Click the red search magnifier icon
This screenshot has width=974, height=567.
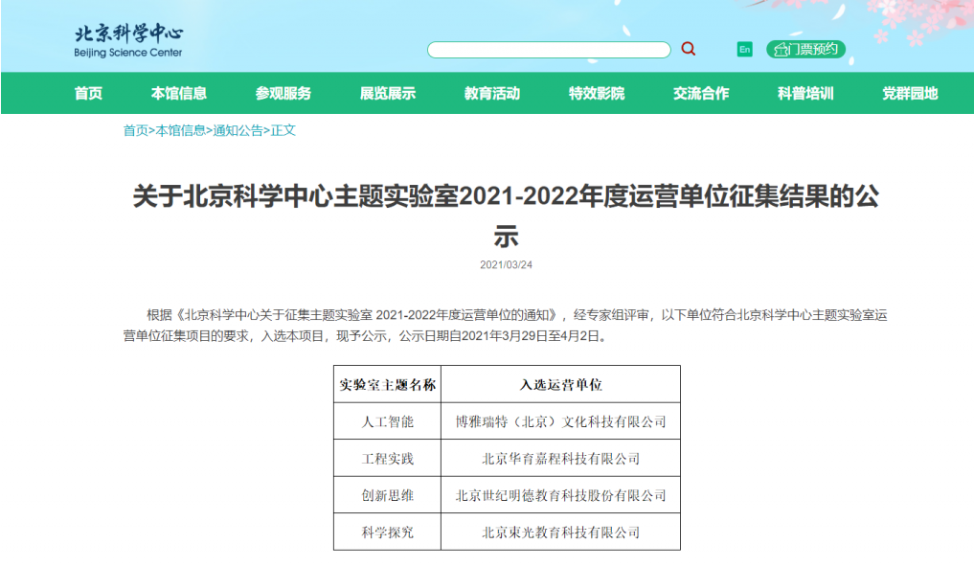tap(689, 49)
